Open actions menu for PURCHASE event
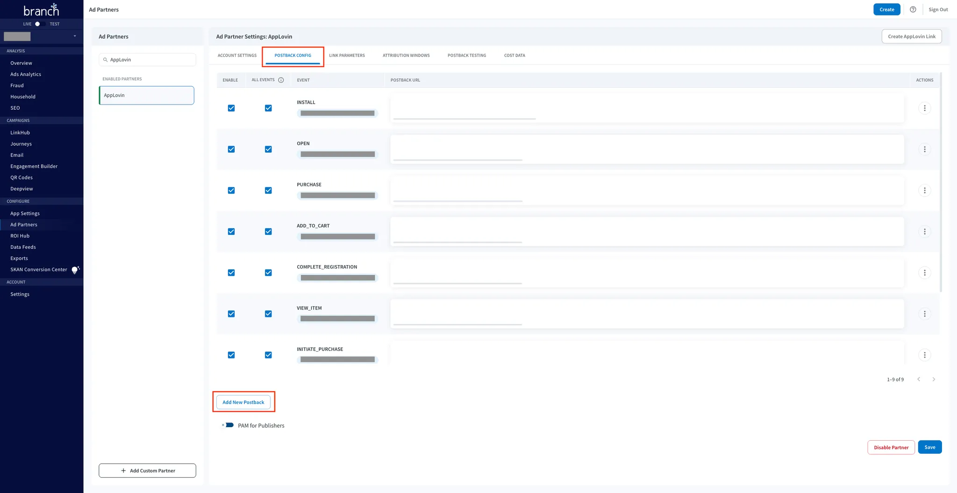 (x=924, y=190)
